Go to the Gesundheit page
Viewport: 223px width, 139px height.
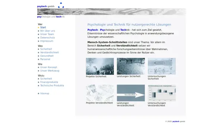pyautogui.click(x=47, y=56)
